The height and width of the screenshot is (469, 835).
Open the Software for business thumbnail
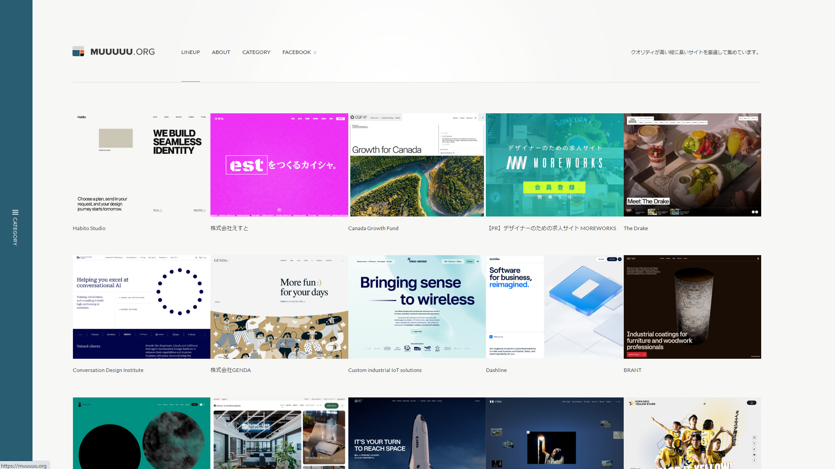(555, 307)
